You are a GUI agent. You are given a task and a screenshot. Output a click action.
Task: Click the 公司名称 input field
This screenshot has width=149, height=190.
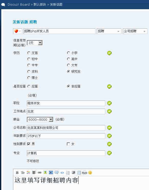pos(66,128)
